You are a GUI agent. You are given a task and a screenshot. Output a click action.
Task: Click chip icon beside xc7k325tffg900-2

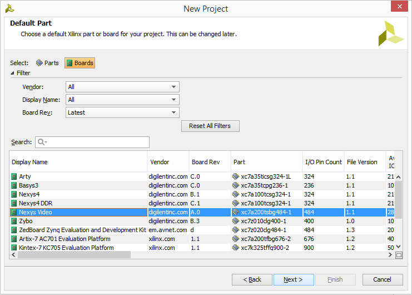pos(236,248)
